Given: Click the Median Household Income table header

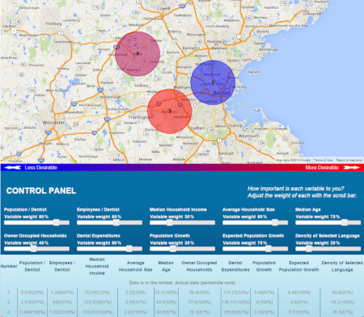Looking at the screenshot, I should (97, 266).
